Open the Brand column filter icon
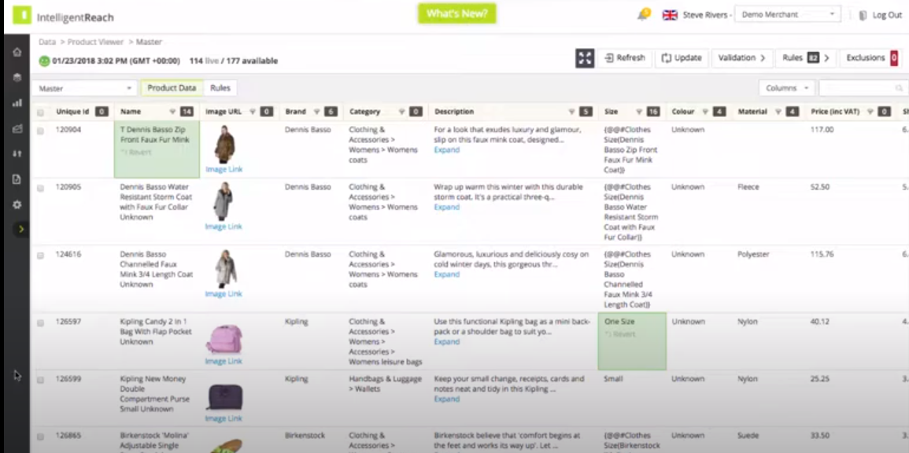The width and height of the screenshot is (909, 453). pos(316,112)
